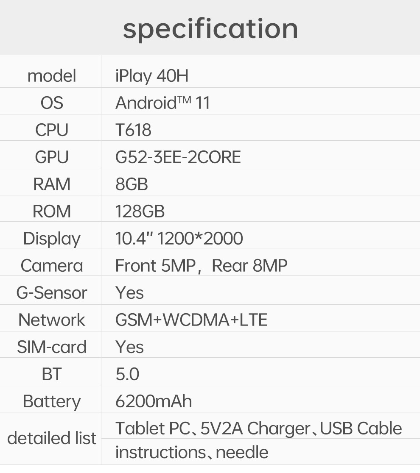Click the specification heading
The height and width of the screenshot is (473, 420).
[210, 30]
